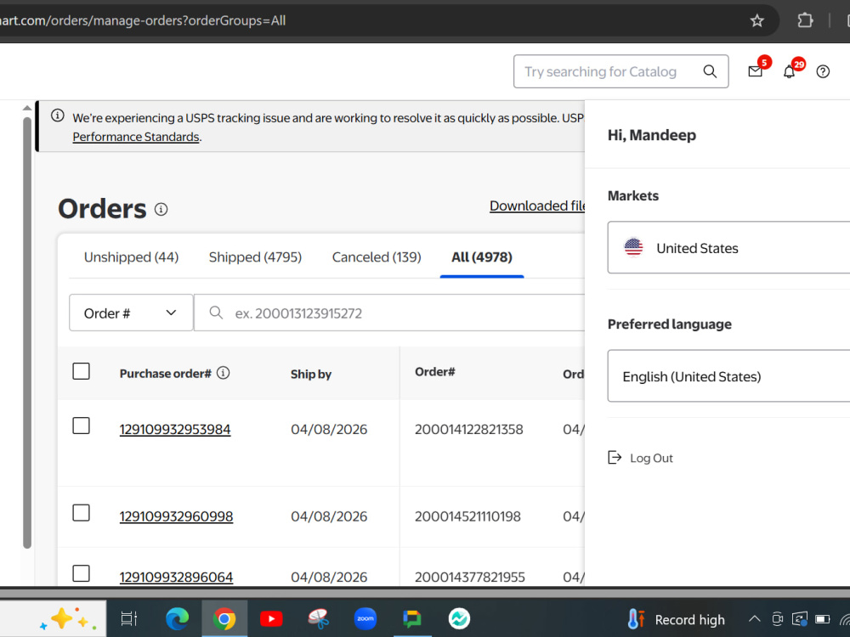Click the vertical scrollbar on the left
Screen dimensions: 850x637
(27, 333)
